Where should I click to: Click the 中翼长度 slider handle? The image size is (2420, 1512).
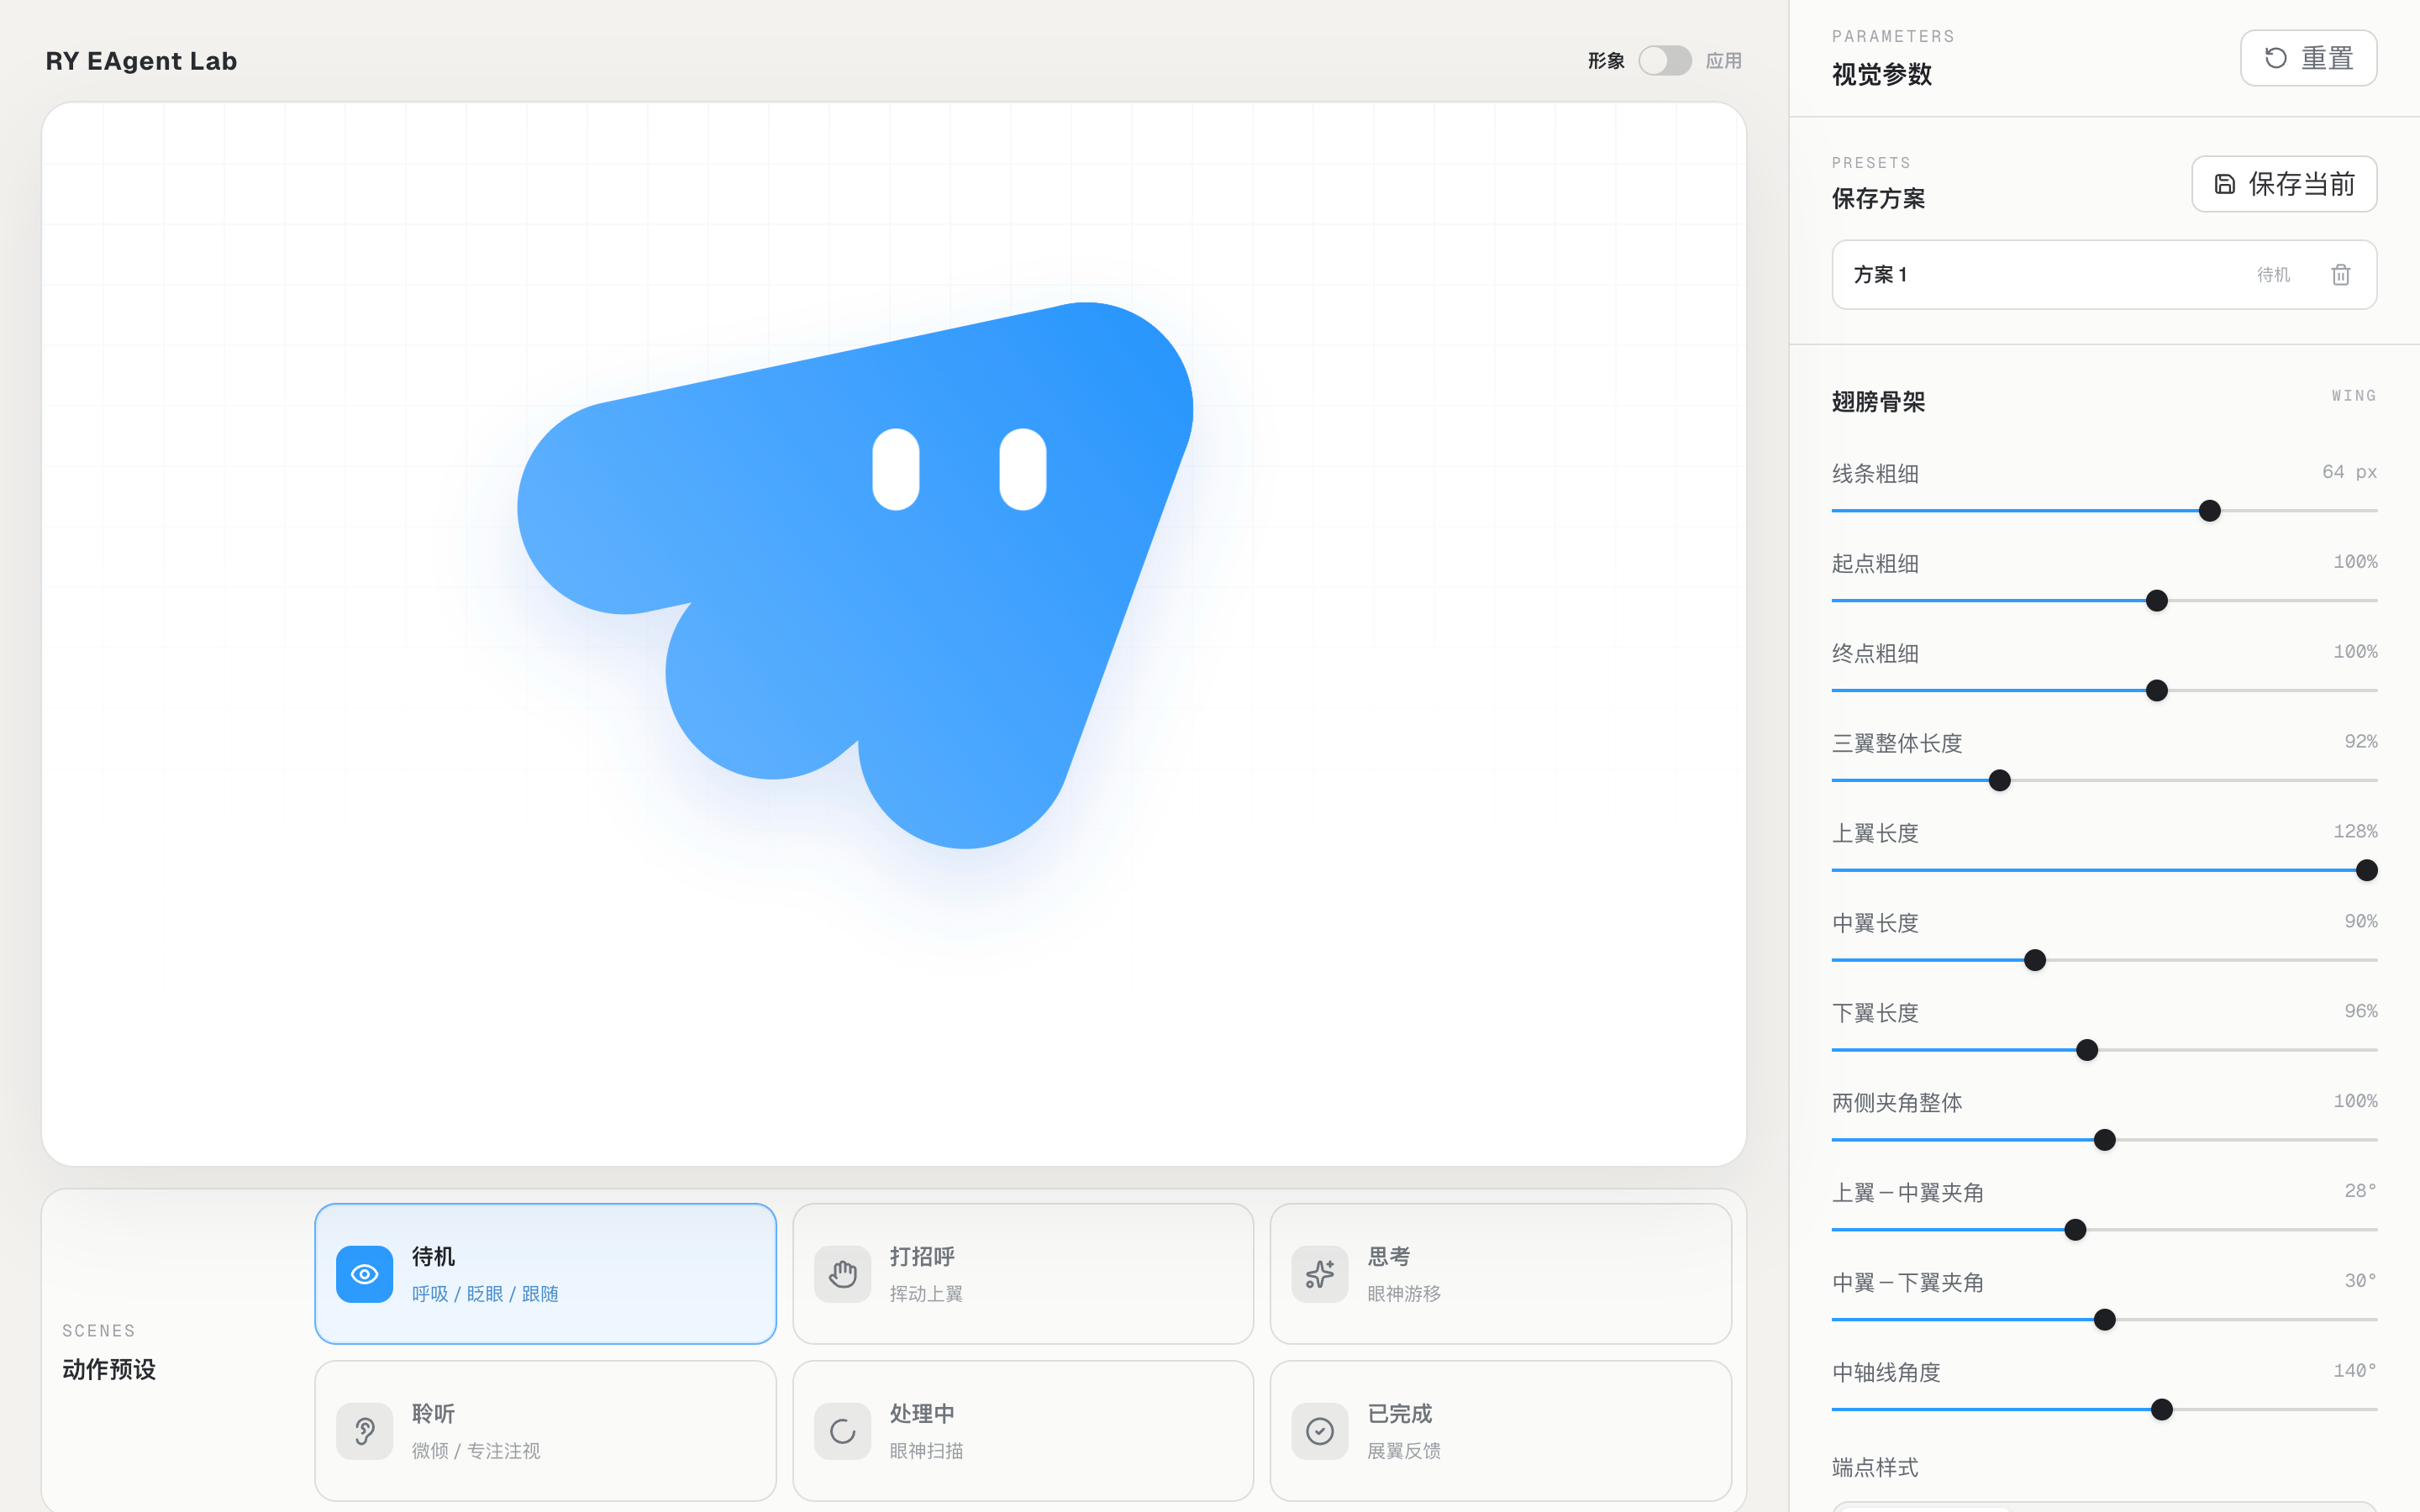point(2035,961)
